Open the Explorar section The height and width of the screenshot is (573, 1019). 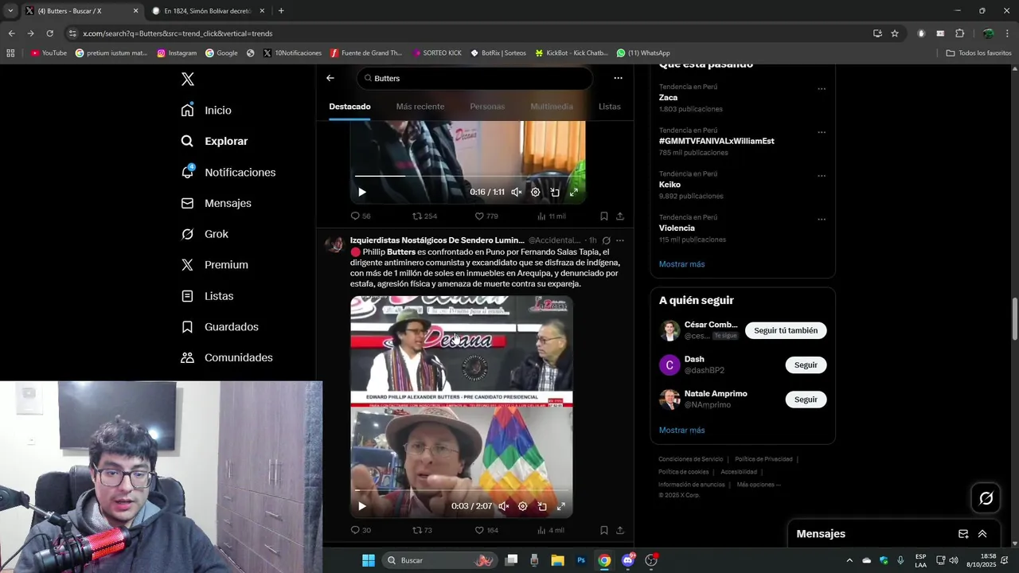click(214, 141)
